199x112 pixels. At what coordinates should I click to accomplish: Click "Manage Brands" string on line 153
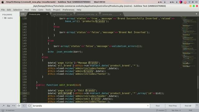pyautogui.click(x=88, y=63)
